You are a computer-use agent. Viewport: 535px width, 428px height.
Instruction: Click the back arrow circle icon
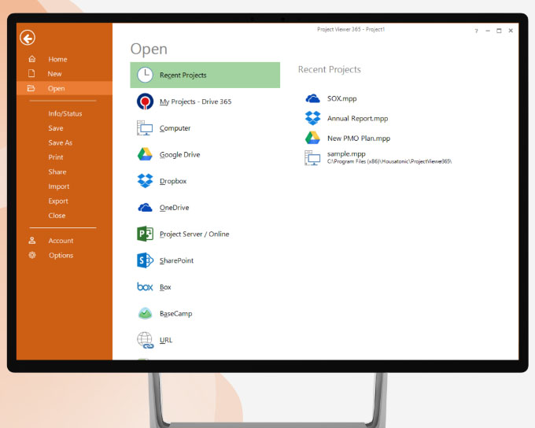[x=28, y=38]
